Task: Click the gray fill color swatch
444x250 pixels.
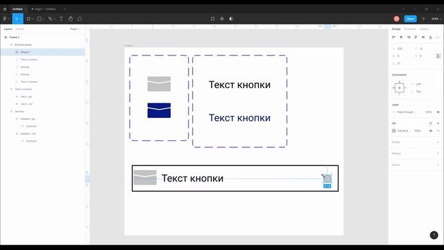Action: pos(393,131)
